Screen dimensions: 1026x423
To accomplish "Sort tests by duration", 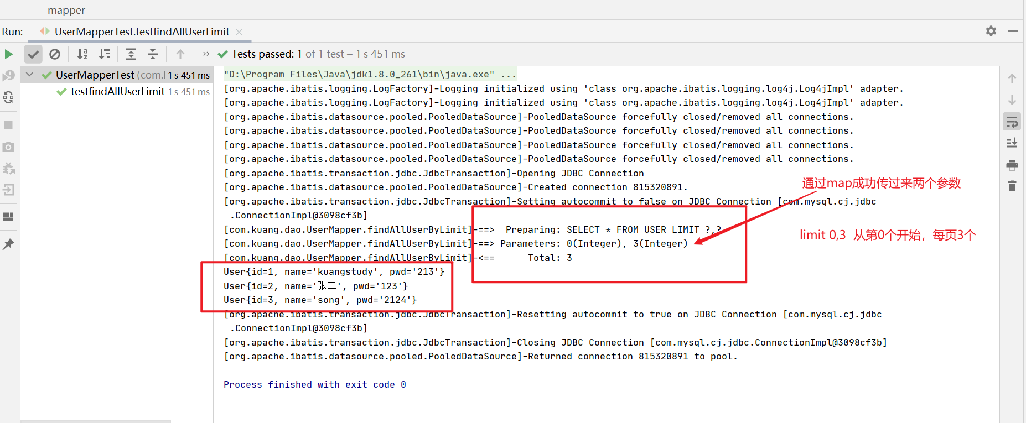I will pyautogui.click(x=104, y=54).
